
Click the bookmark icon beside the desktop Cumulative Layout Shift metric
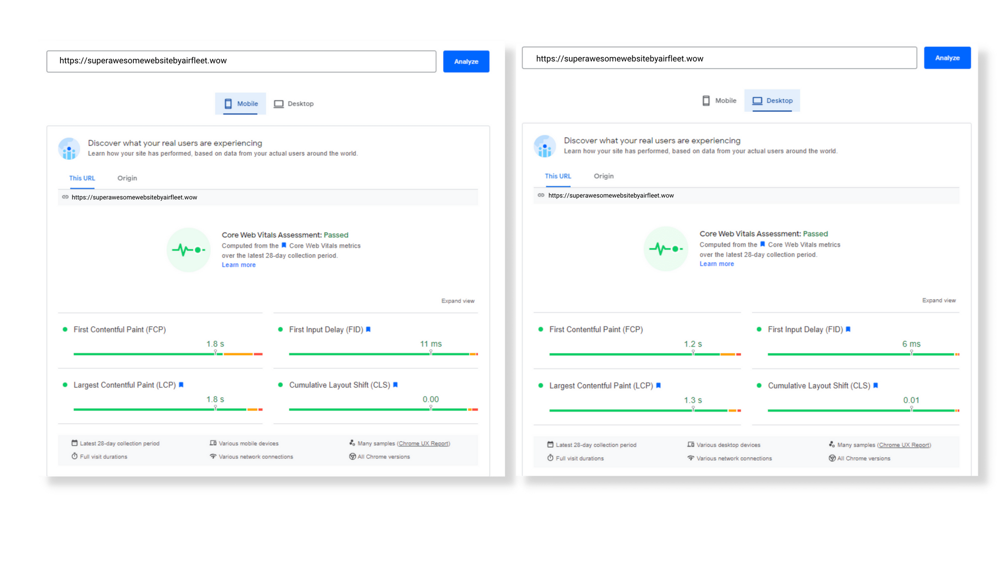pyautogui.click(x=876, y=386)
